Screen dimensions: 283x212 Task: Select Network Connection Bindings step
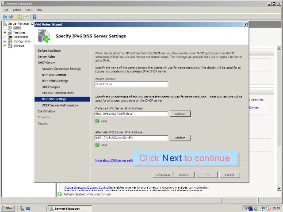[x=61, y=69]
